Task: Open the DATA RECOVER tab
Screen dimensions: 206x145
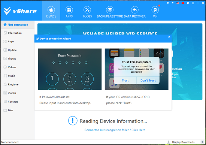Action: (135, 12)
